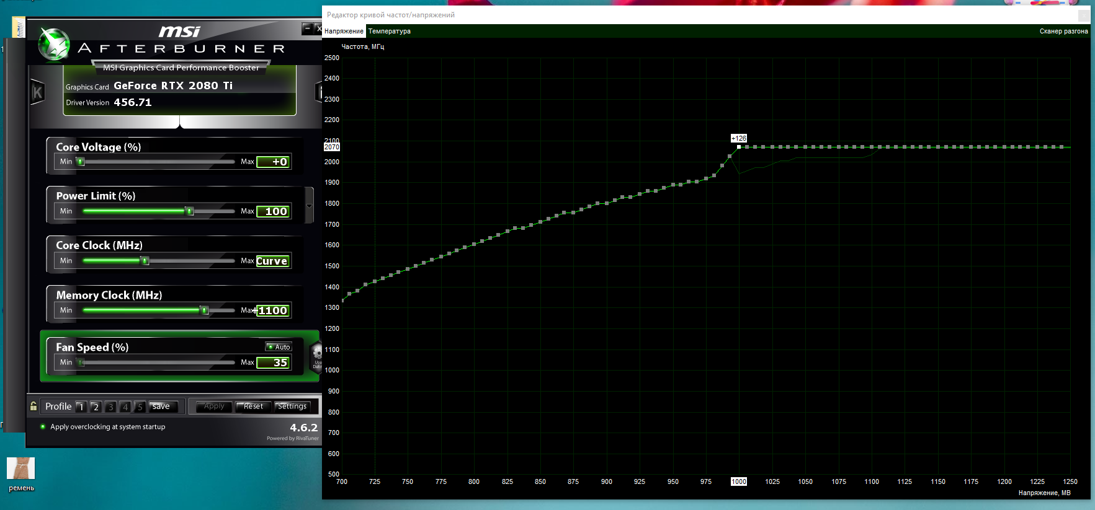
Task: Click the Memory Clock 1100 value field
Action: tap(274, 310)
